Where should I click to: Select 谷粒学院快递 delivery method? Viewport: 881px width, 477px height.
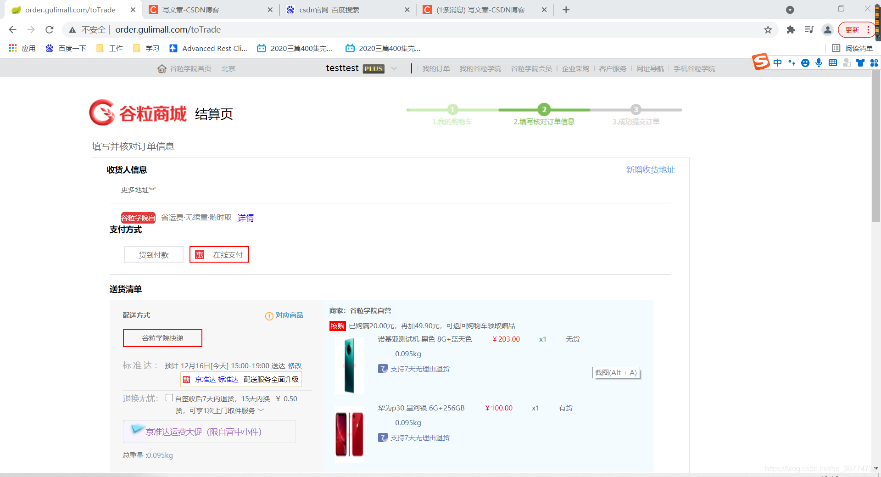162,338
